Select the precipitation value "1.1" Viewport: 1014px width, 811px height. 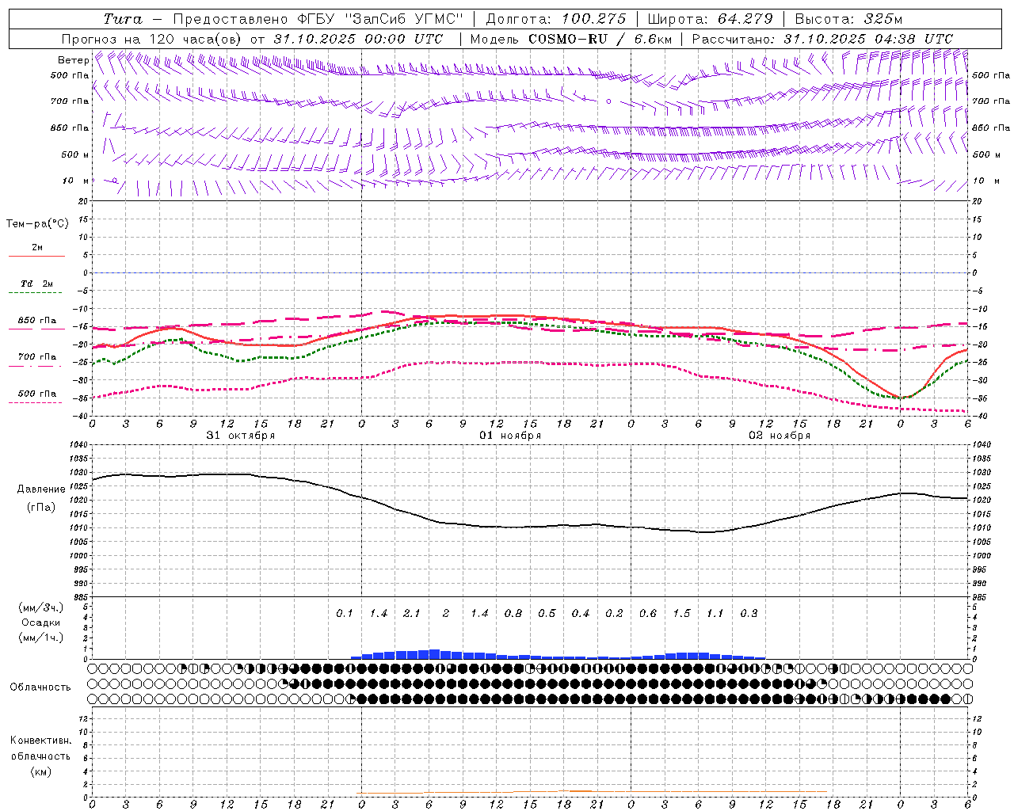(x=715, y=613)
